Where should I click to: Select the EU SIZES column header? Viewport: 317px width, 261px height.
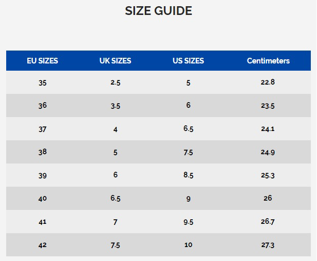pos(42,61)
